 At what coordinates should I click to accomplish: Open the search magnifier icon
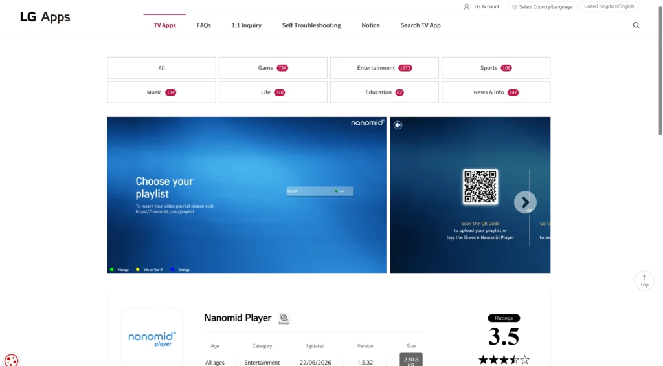(636, 25)
